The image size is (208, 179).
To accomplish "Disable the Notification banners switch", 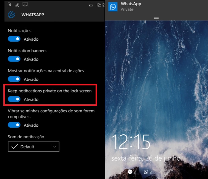I will [x=14, y=59].
